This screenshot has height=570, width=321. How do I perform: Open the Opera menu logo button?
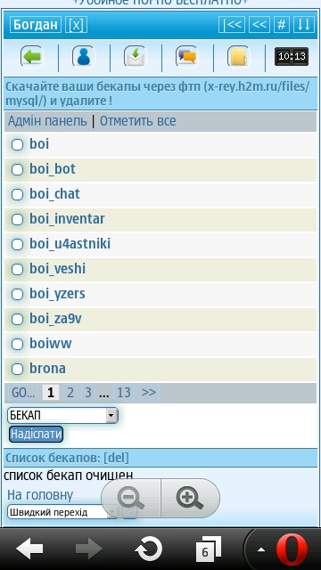pyautogui.click(x=290, y=549)
